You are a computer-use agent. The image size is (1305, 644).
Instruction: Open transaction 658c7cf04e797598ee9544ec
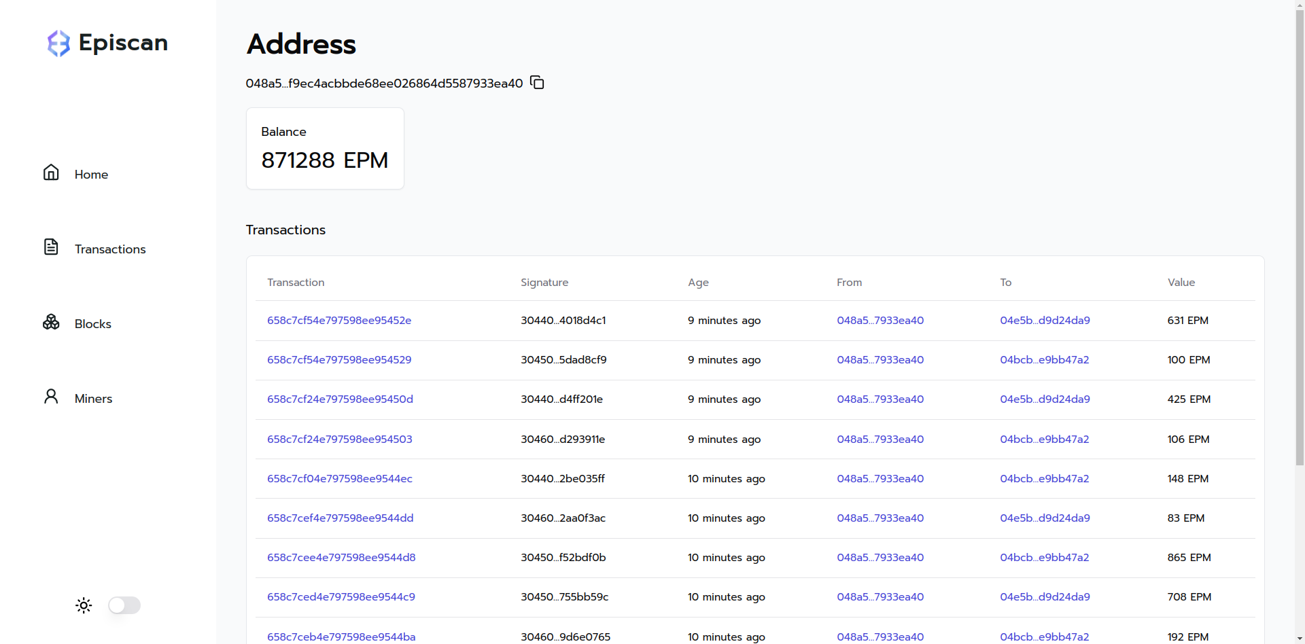click(x=340, y=479)
